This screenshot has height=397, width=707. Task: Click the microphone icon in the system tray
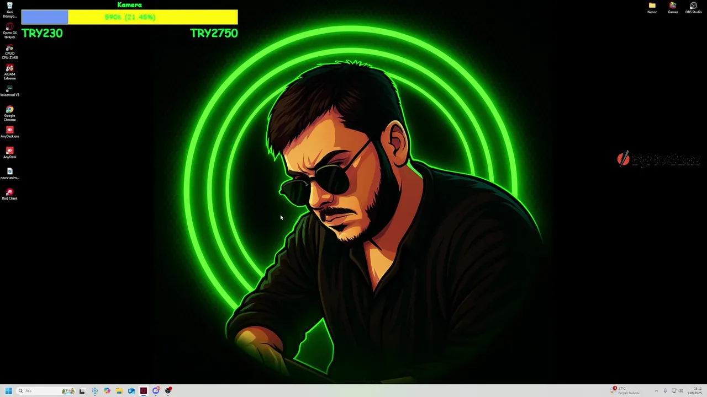click(665, 391)
